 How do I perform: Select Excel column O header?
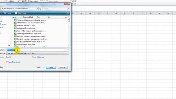99,13
